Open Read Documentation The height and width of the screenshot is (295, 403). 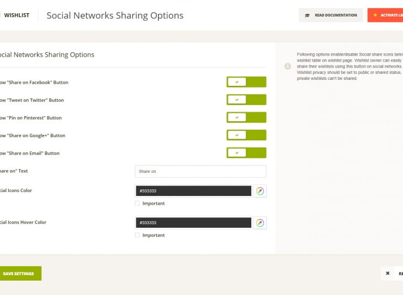point(331,15)
